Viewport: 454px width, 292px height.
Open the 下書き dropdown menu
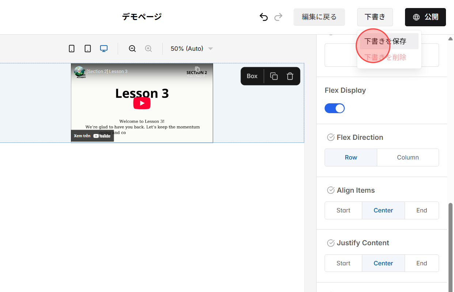pyautogui.click(x=375, y=17)
